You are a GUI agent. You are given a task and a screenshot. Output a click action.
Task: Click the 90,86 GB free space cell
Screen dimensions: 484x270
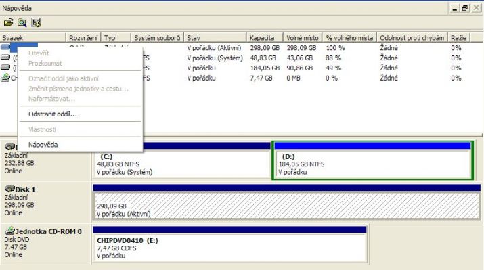tap(299, 68)
